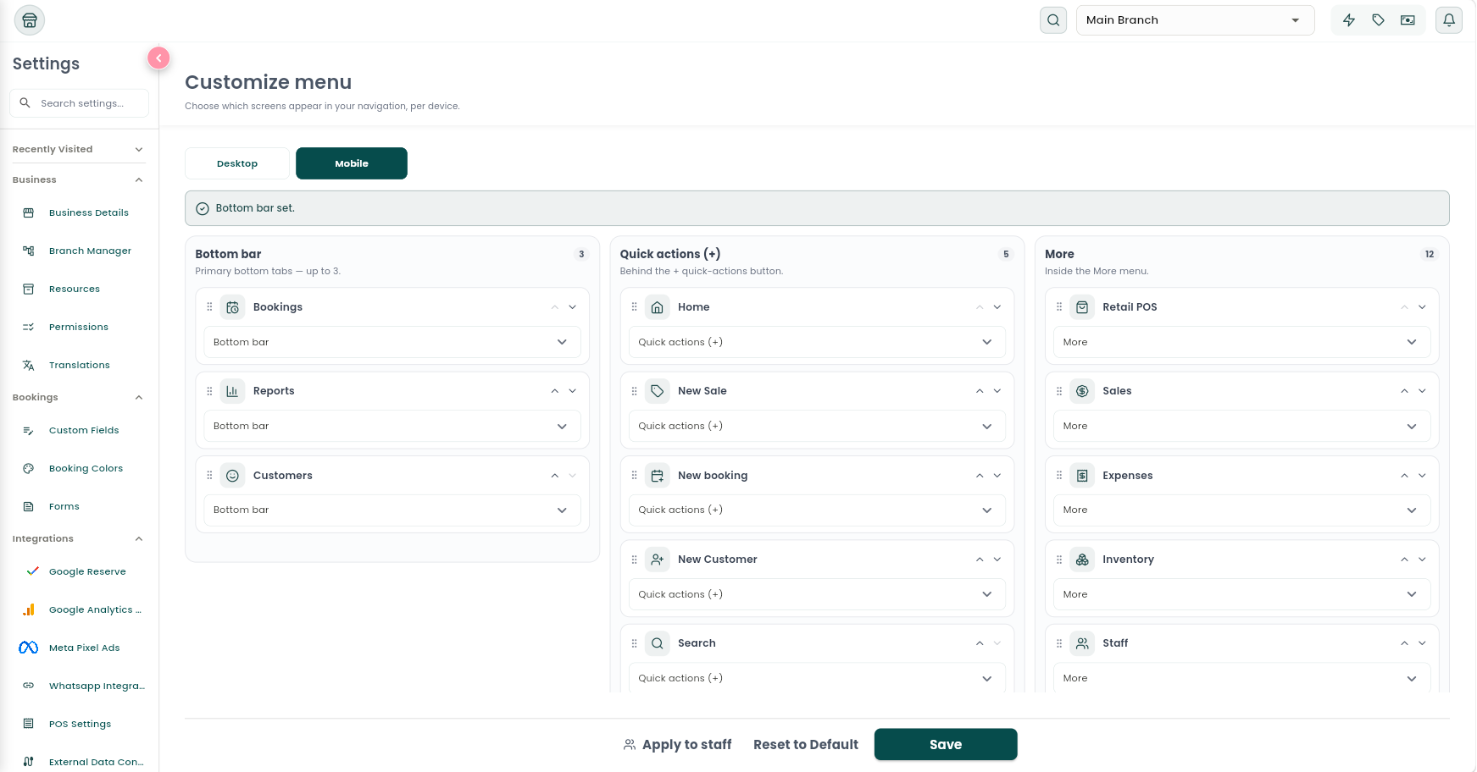Open placement dropdown for Bookings
The height and width of the screenshot is (772, 1477).
(392, 342)
